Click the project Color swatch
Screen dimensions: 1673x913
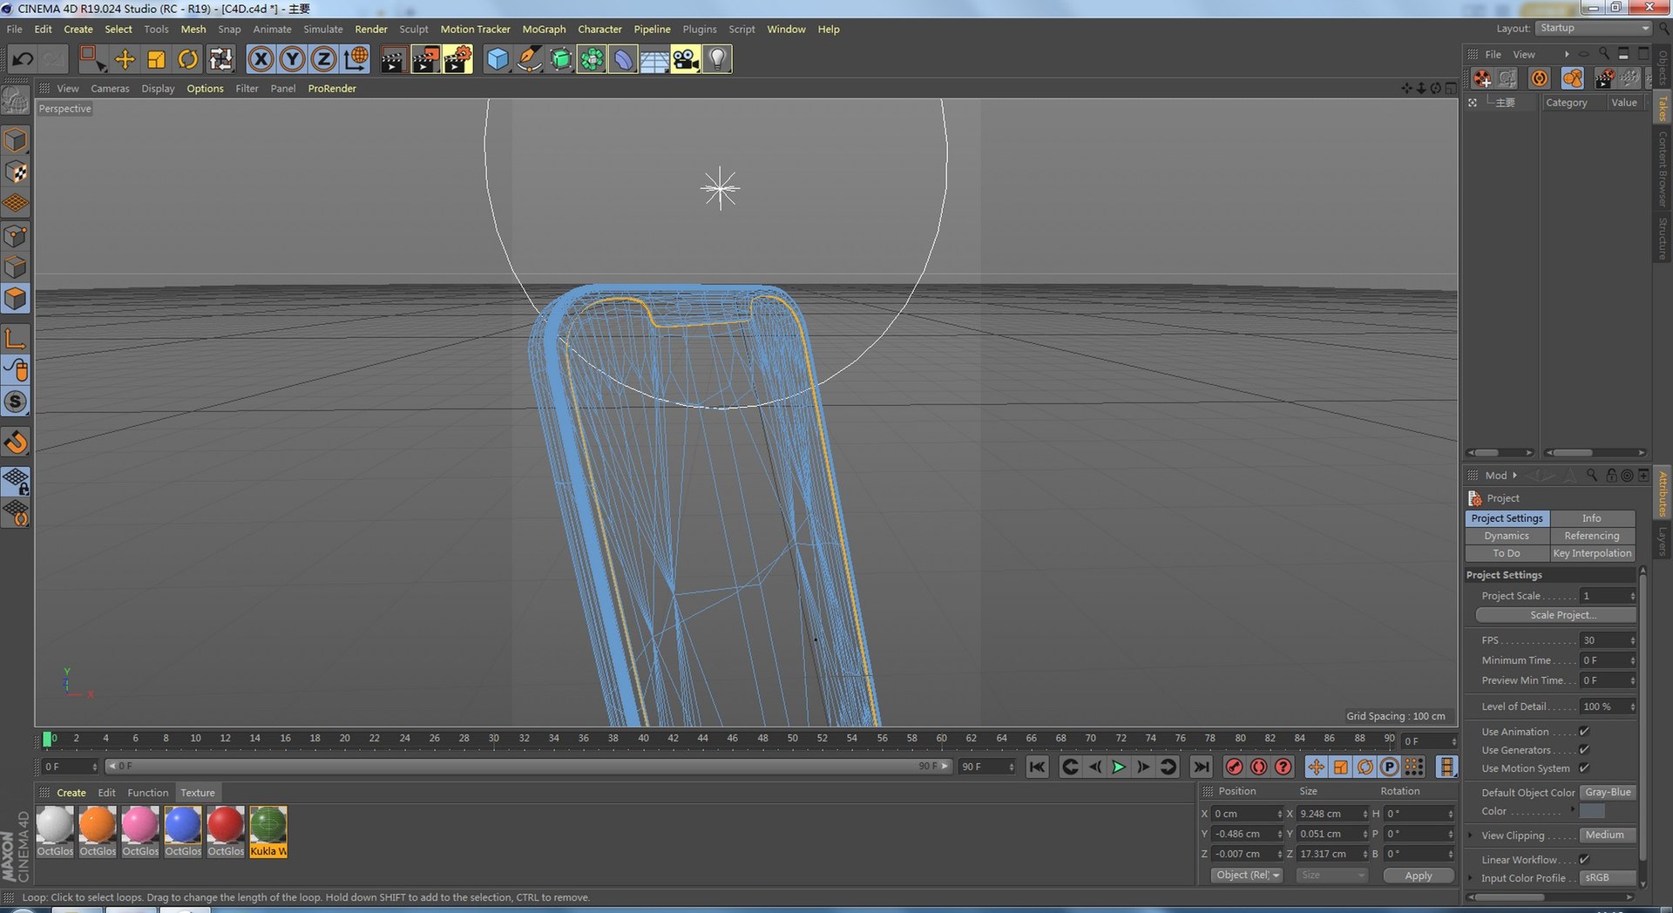[1592, 811]
